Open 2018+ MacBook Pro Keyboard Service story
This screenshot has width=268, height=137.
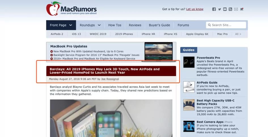[94, 59]
